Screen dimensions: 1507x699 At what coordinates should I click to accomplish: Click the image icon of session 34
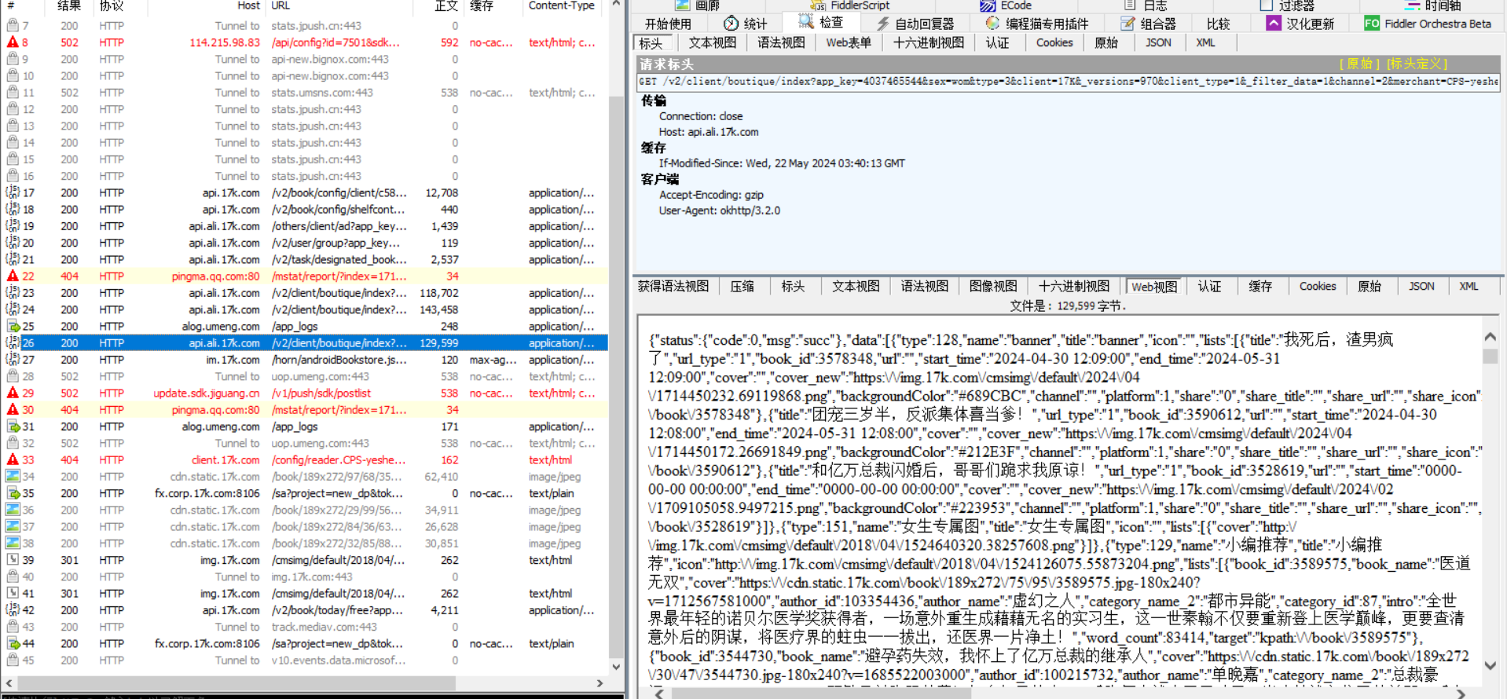(x=13, y=476)
